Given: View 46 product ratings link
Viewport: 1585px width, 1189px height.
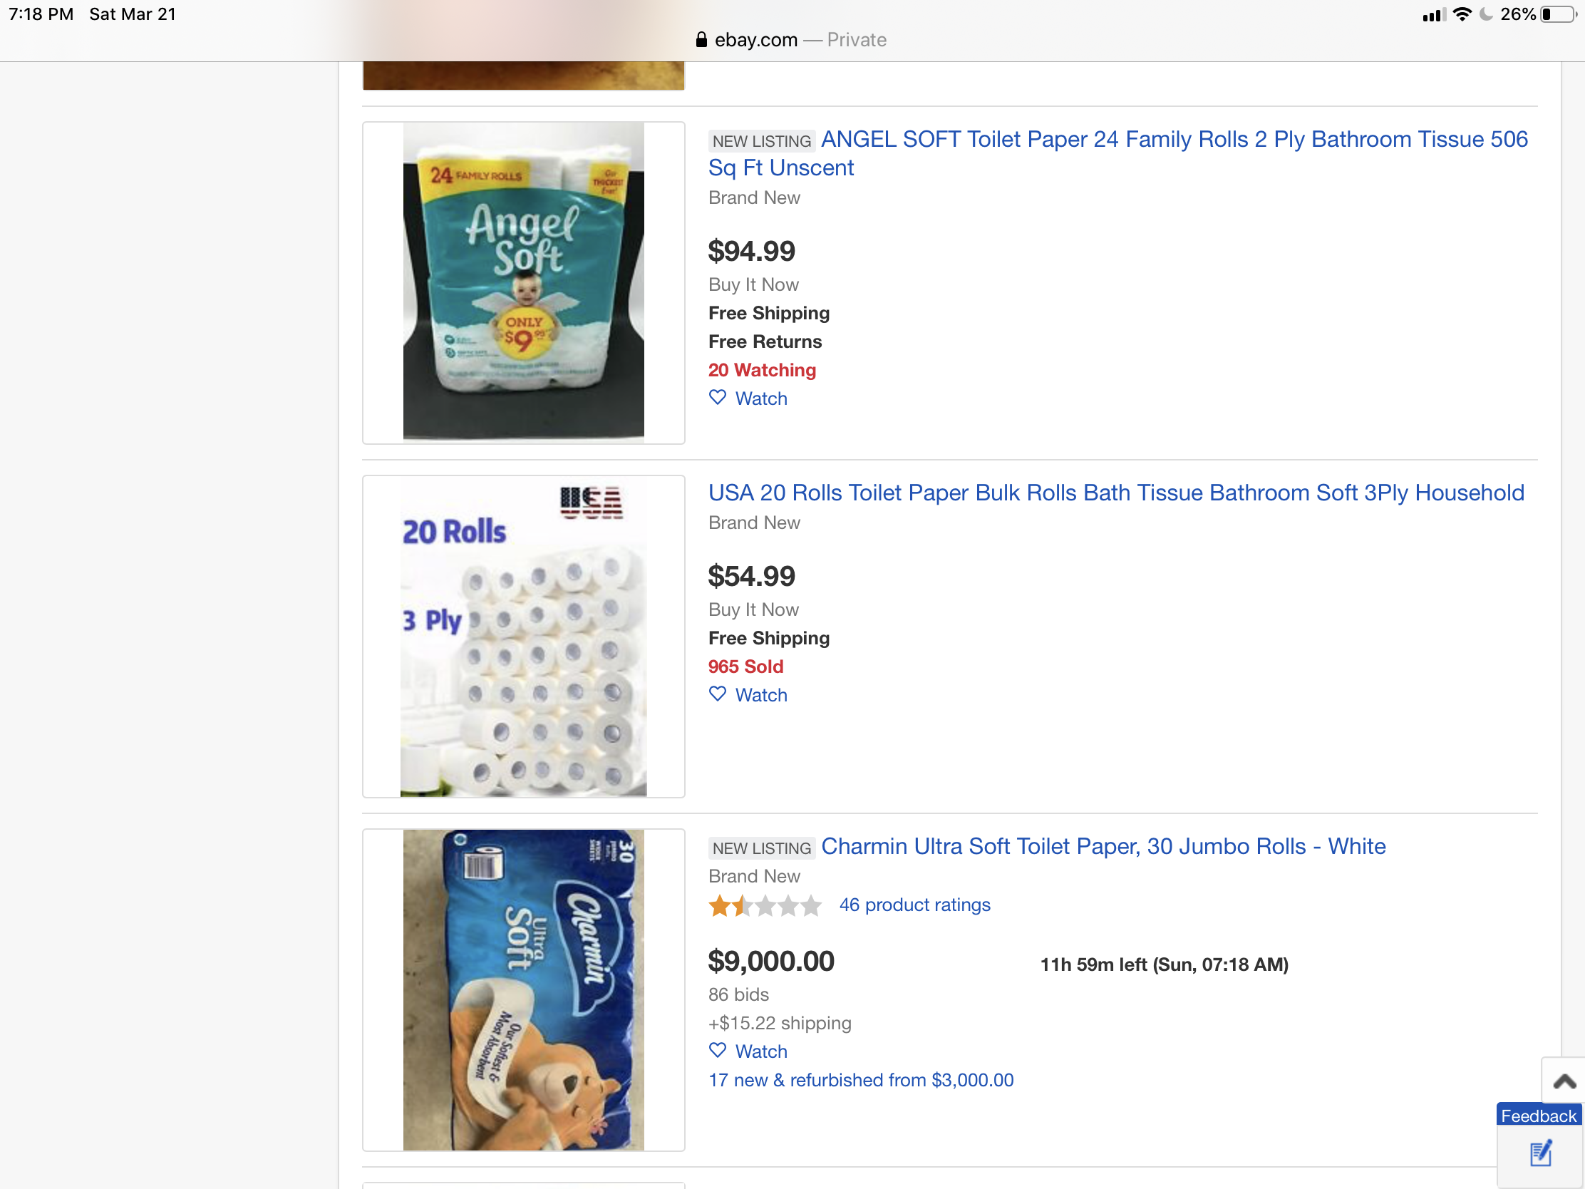Looking at the screenshot, I should 914,905.
